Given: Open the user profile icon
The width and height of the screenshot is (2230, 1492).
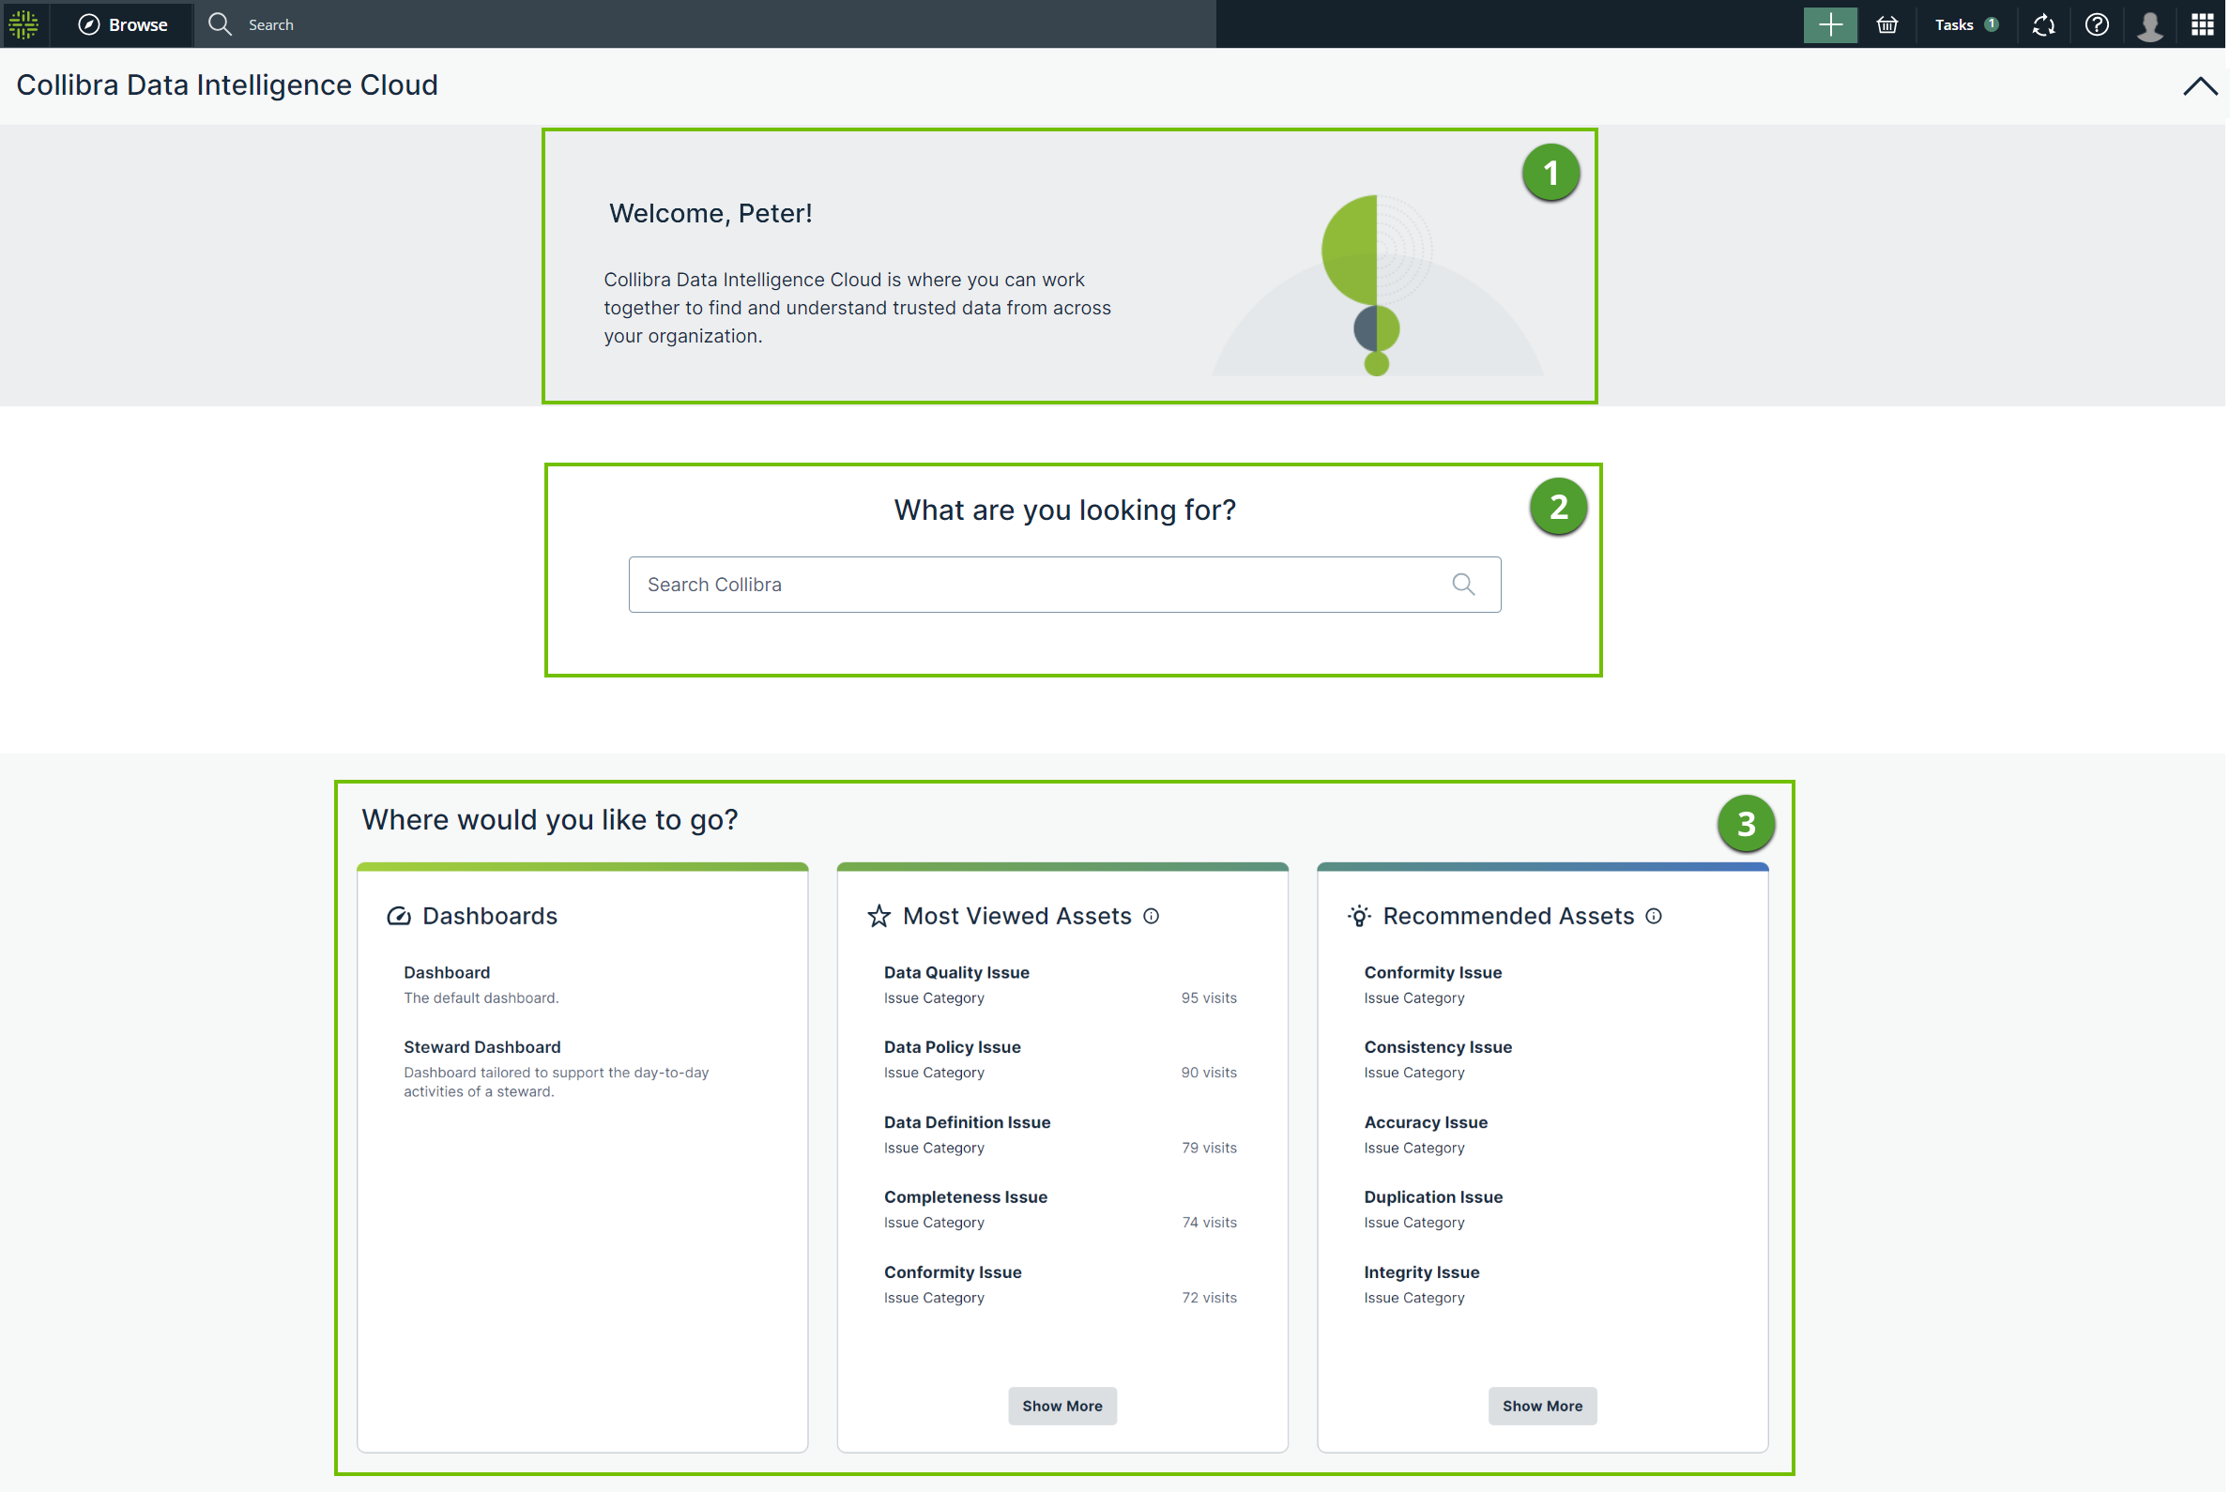Looking at the screenshot, I should coord(2150,24).
